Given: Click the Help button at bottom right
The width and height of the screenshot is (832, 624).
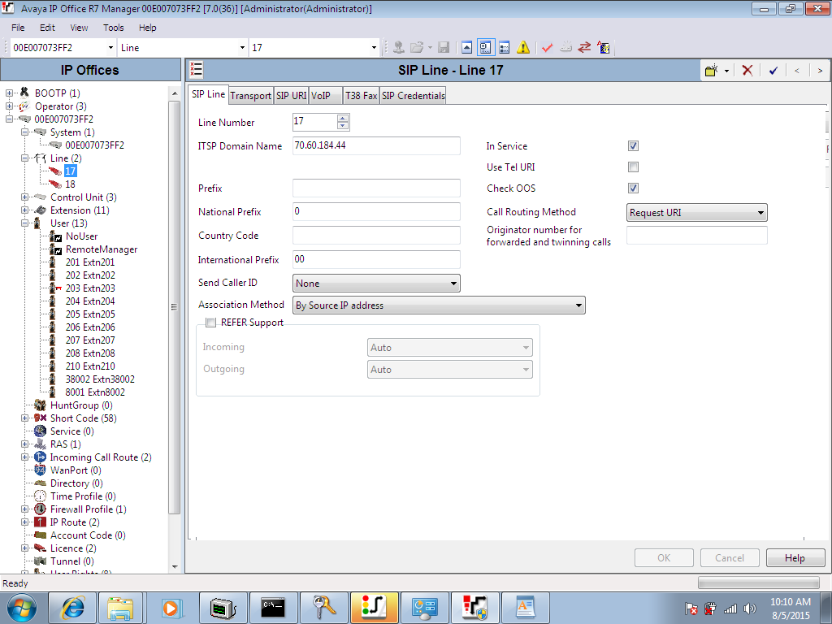Looking at the screenshot, I should point(795,558).
